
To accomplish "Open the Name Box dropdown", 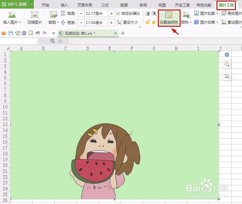I will click(x=37, y=41).
